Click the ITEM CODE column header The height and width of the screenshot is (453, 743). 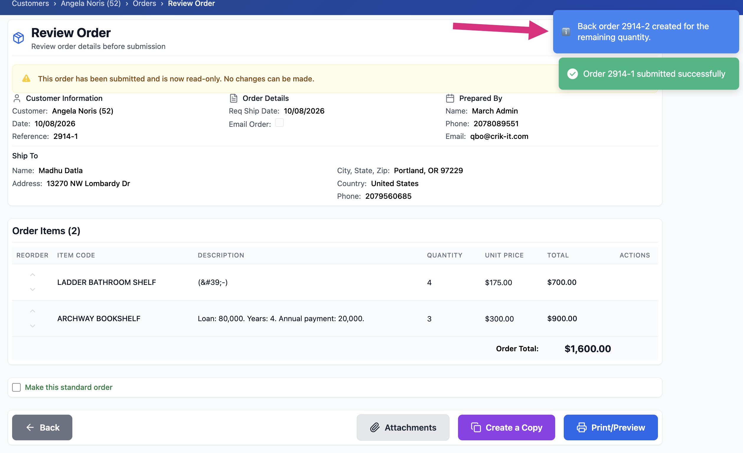pos(76,255)
